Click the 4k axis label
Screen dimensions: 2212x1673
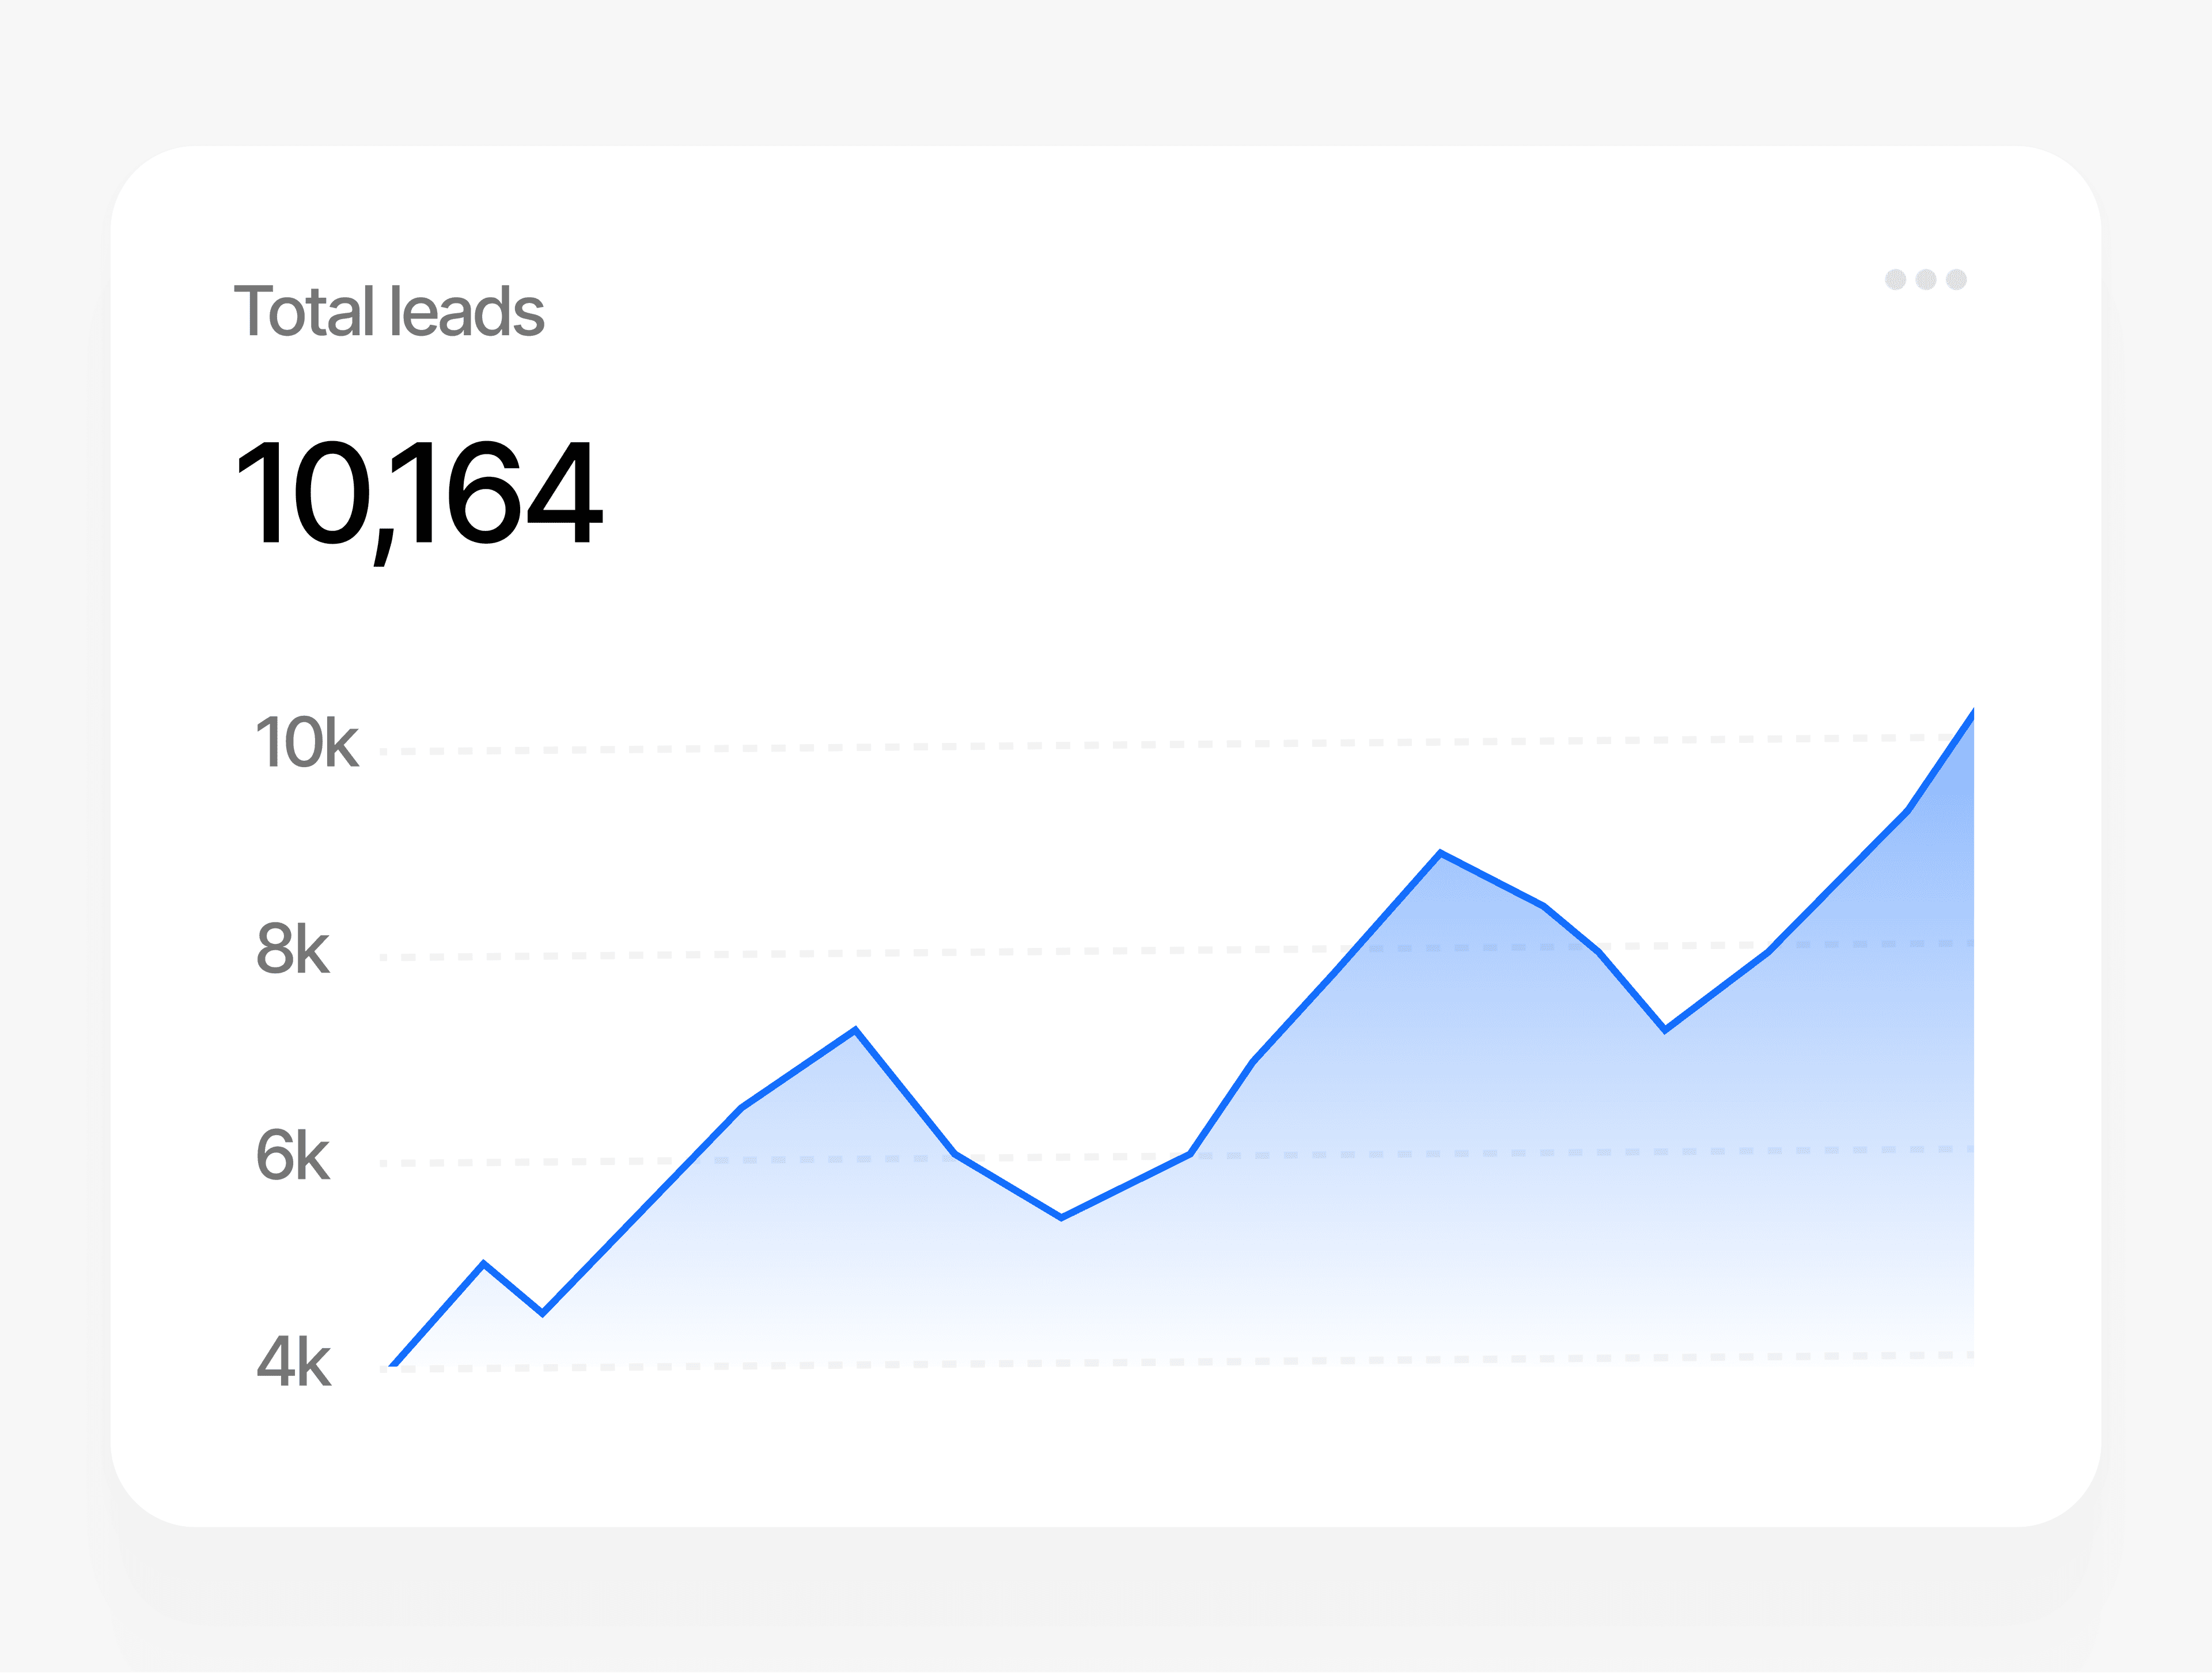click(x=293, y=1362)
